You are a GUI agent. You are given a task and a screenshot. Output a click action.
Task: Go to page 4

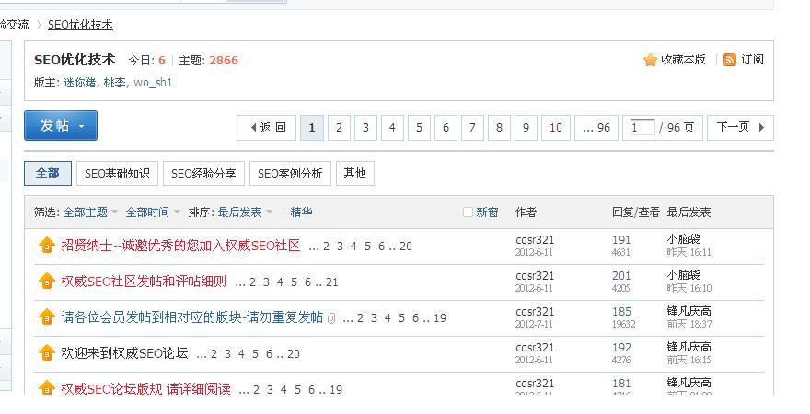392,128
